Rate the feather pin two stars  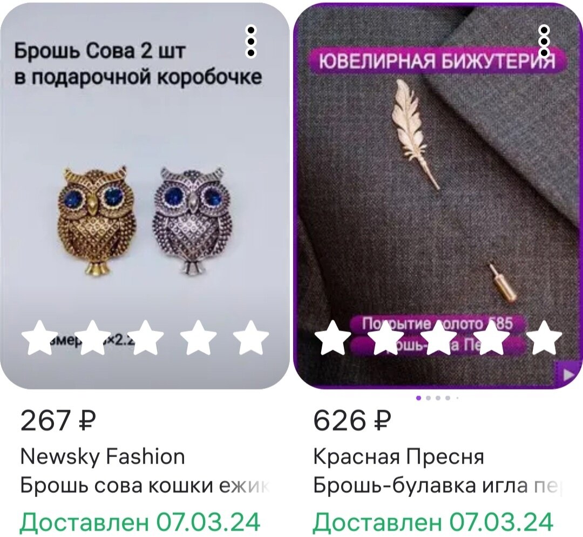386,338
